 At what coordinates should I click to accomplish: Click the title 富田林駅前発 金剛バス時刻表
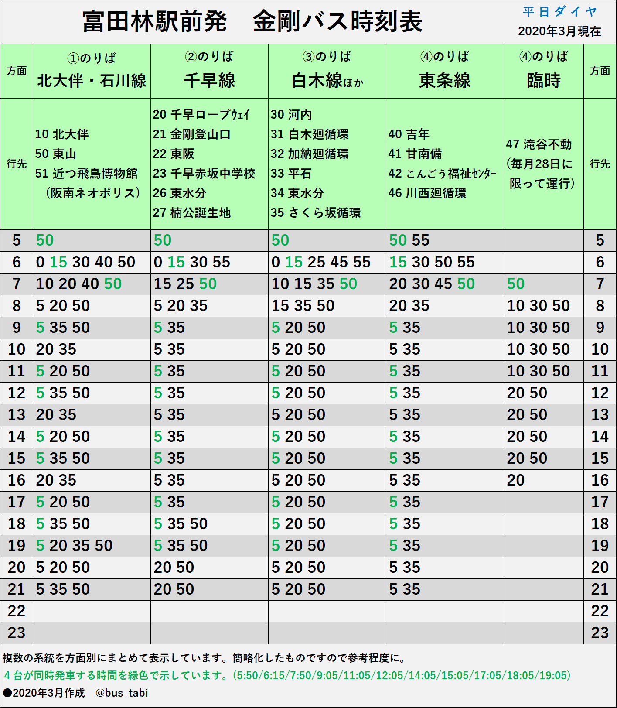(252, 21)
